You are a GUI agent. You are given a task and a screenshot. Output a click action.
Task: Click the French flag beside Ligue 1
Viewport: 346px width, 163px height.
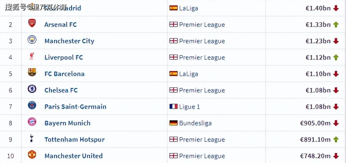(174, 106)
